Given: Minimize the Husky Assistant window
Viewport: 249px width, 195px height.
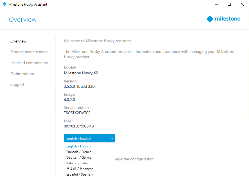Looking at the screenshot, I should point(217,4).
